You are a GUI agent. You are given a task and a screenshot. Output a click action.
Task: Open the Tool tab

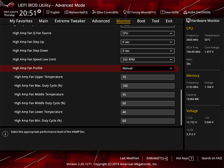[155, 21]
